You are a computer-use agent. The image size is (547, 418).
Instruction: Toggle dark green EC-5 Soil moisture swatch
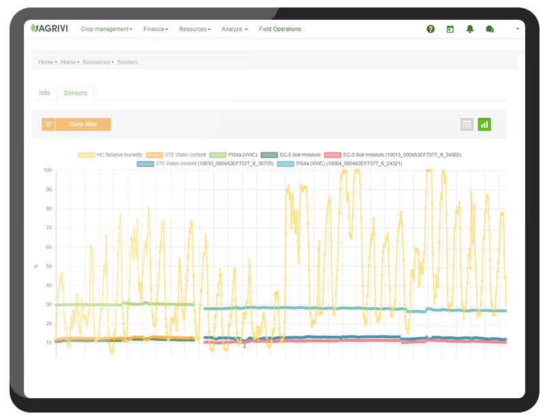point(269,155)
